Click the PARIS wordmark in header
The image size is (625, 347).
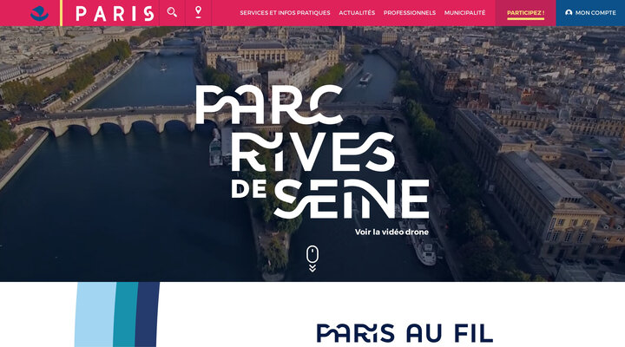115,14
